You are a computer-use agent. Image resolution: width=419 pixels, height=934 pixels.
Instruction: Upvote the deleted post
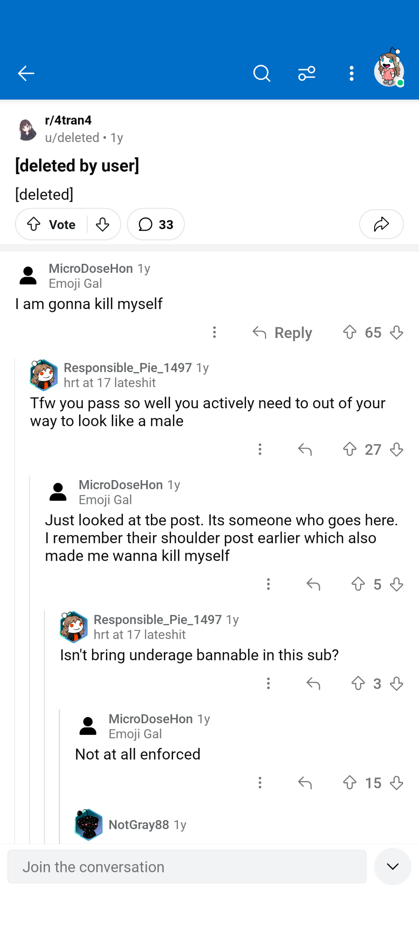point(34,224)
